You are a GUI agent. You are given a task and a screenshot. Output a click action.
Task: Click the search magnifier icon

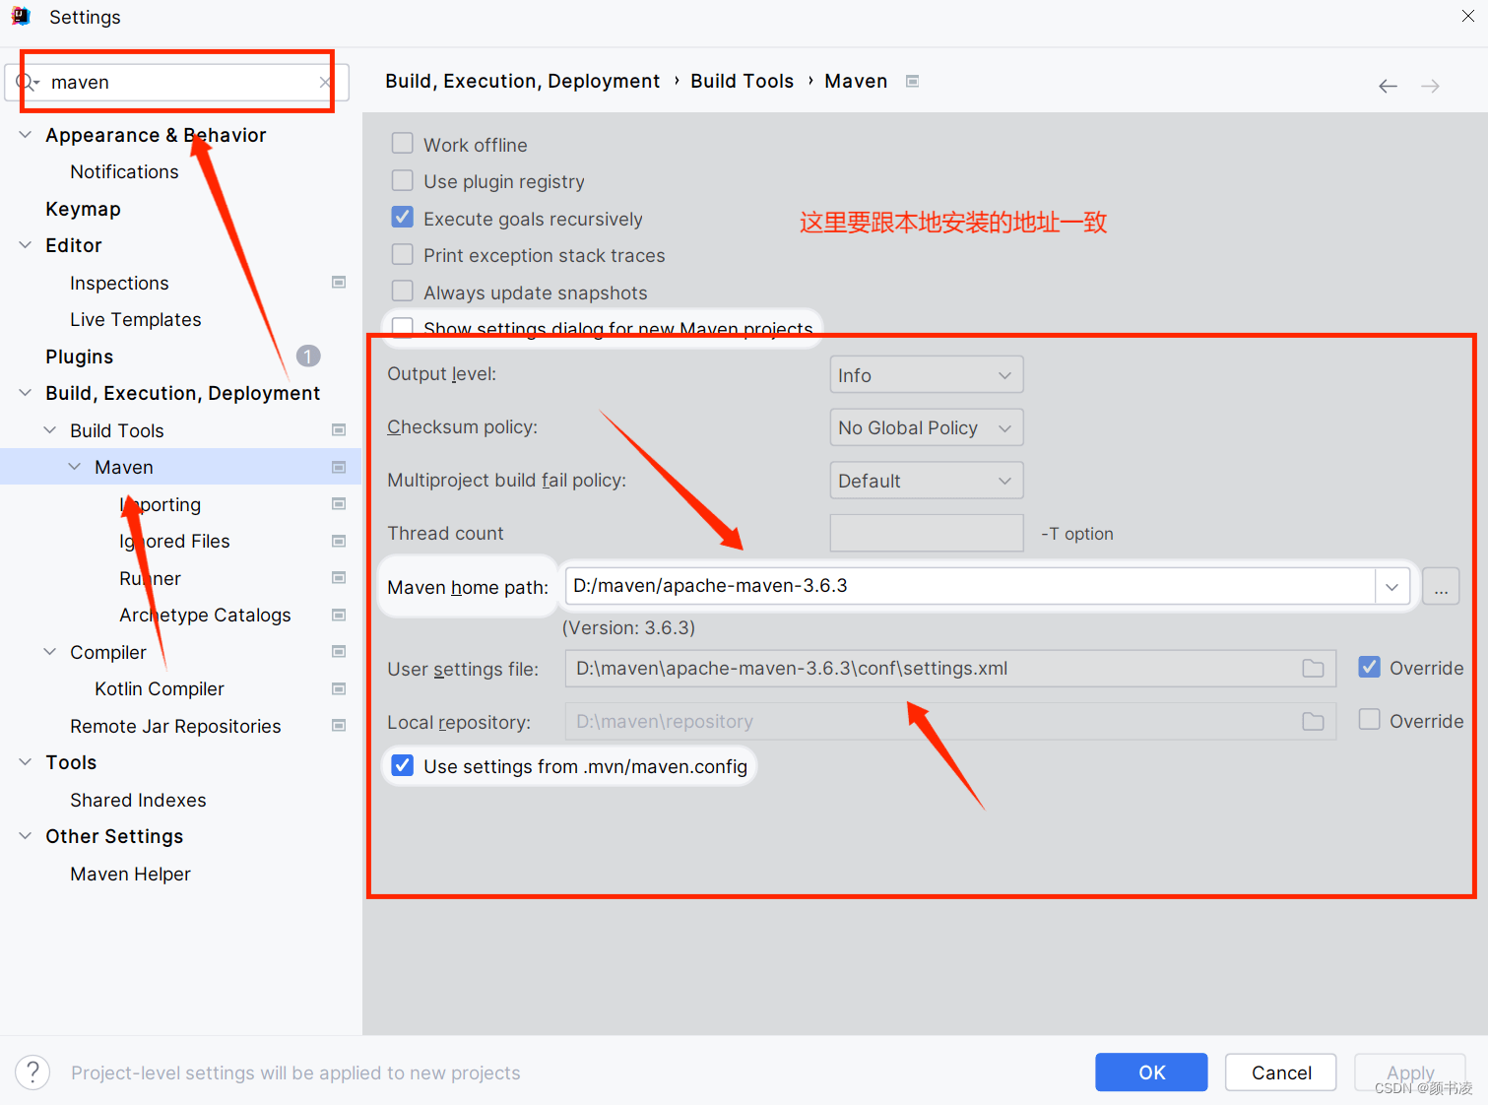pyautogui.click(x=27, y=82)
